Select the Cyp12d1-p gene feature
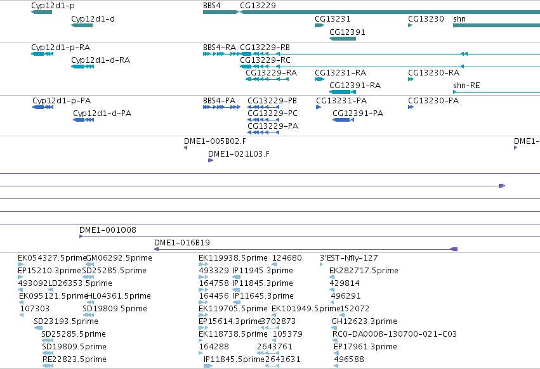The image size is (540, 369). point(41,12)
